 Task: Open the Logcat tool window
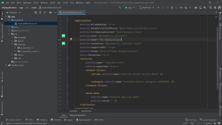68,120
